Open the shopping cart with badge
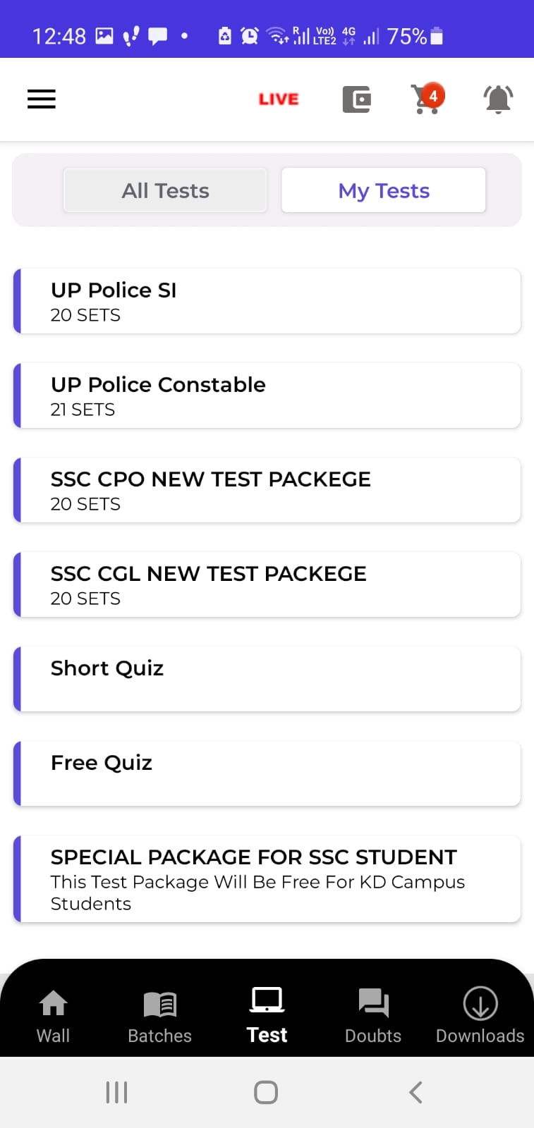 point(427,99)
